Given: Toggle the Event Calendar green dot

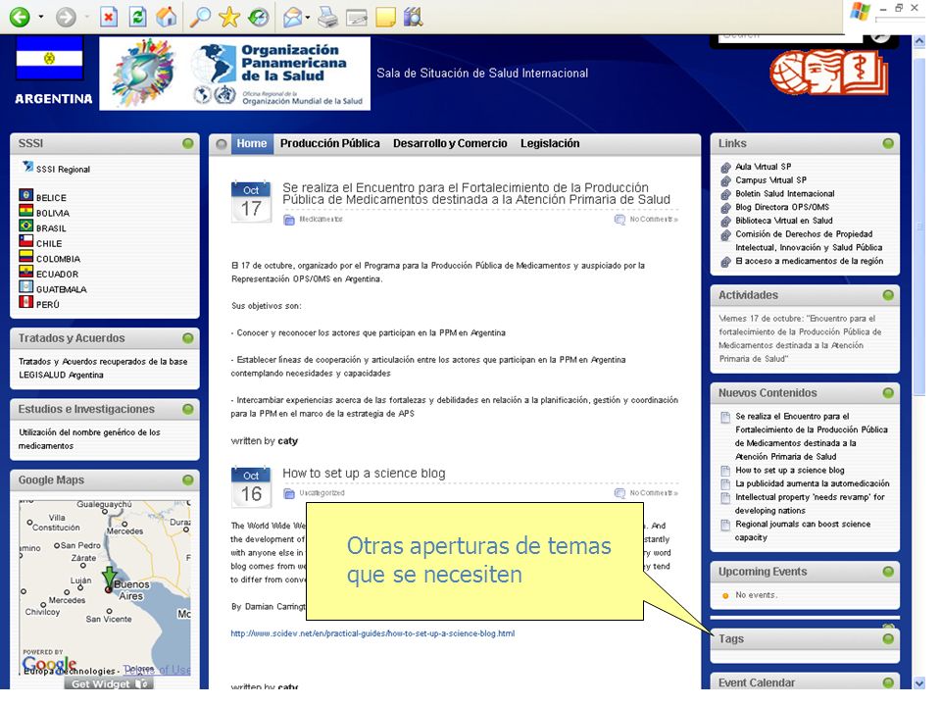Looking at the screenshot, I should click(x=888, y=682).
